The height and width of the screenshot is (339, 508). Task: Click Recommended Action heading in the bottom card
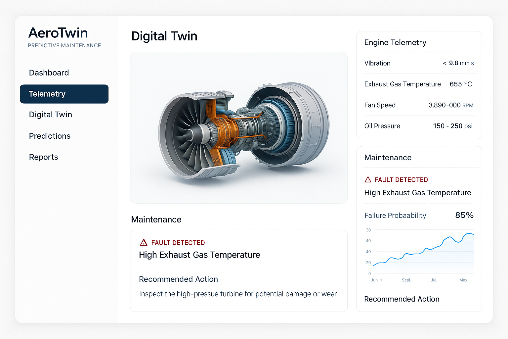[x=179, y=279]
